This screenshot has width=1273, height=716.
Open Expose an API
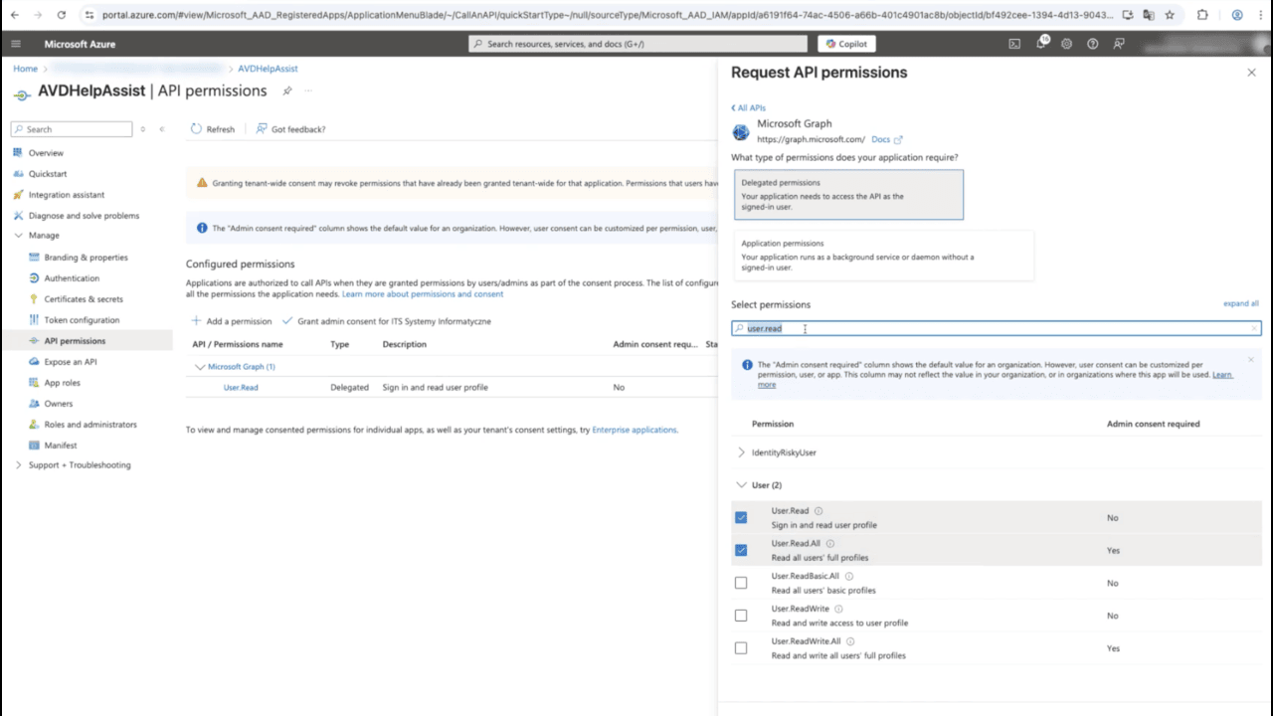tap(71, 362)
